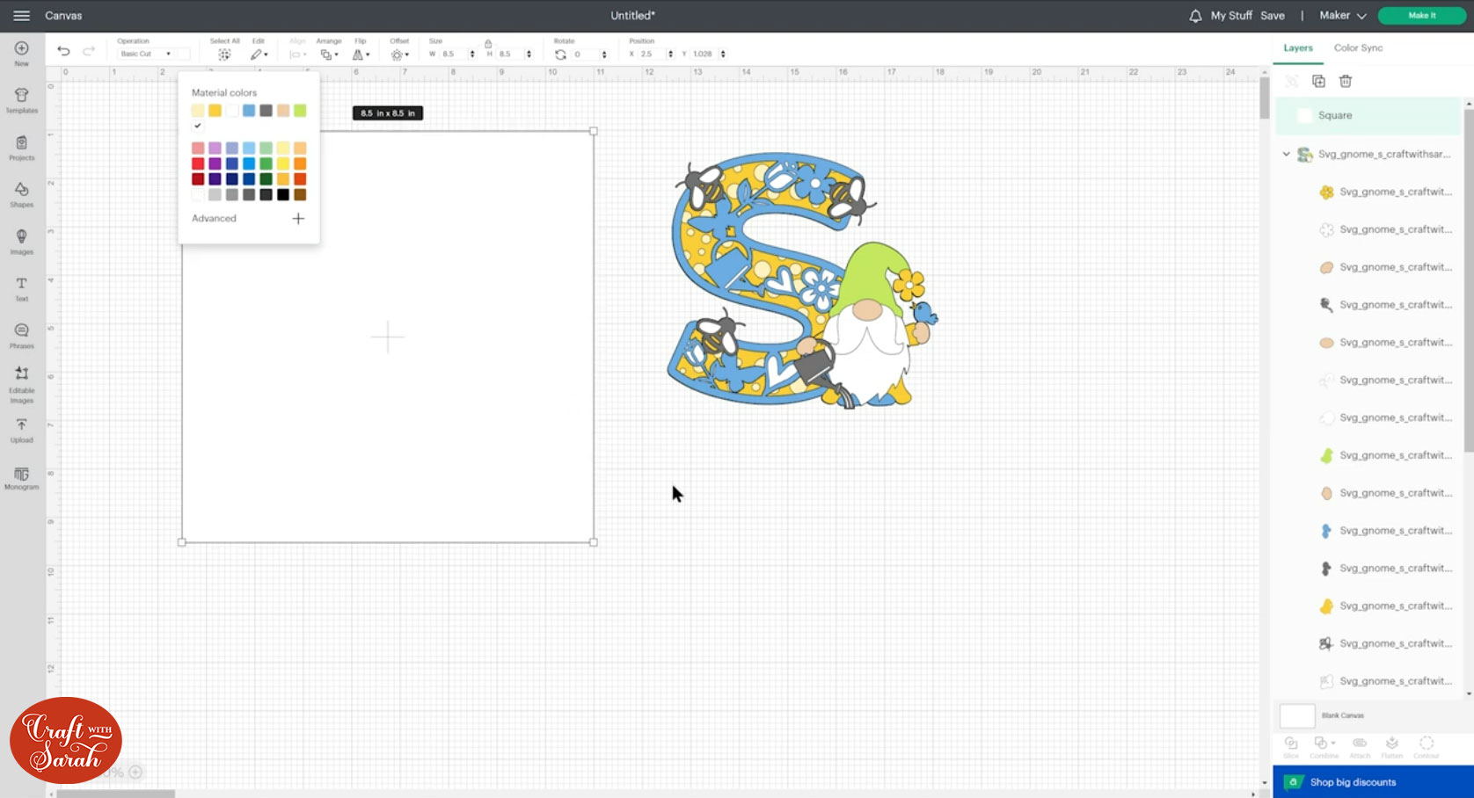Click the Select All icon

coord(224,54)
